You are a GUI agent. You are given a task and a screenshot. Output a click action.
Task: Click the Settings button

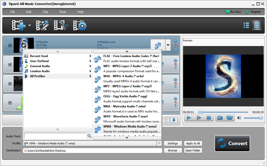(173, 143)
